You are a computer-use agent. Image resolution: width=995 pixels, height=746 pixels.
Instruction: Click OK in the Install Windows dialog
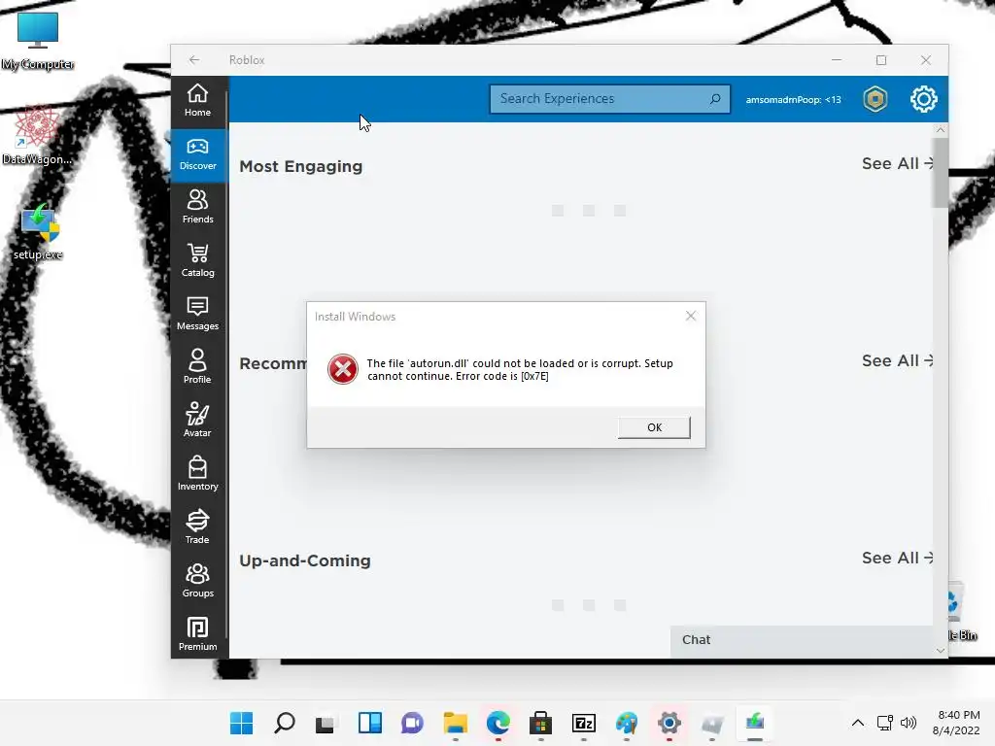654,427
